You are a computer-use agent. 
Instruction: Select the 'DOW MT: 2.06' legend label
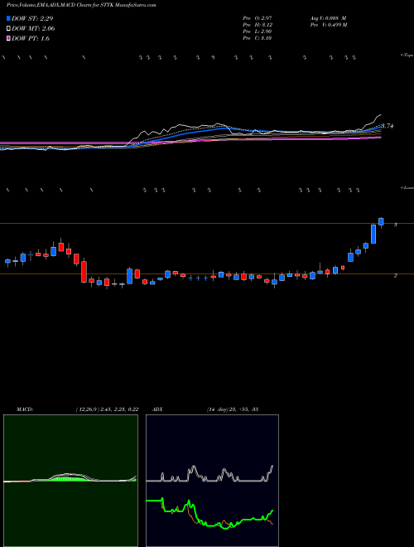point(33,28)
